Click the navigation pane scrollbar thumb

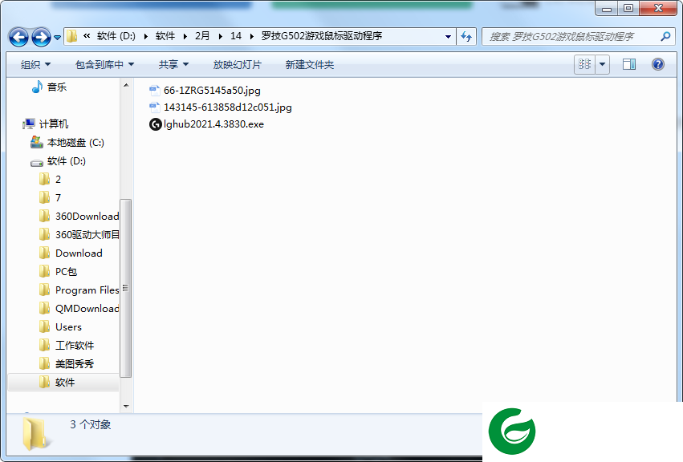[x=125, y=288]
